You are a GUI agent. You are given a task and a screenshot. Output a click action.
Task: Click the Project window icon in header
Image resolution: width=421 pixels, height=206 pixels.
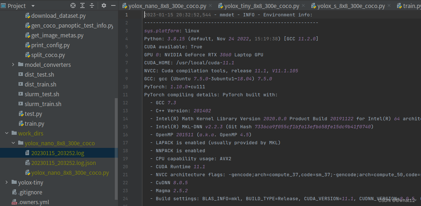[x=3, y=6]
